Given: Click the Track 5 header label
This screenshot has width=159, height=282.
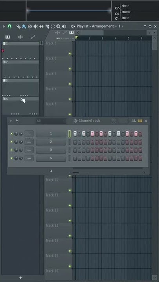Looking at the screenshot, I should tap(51, 104).
